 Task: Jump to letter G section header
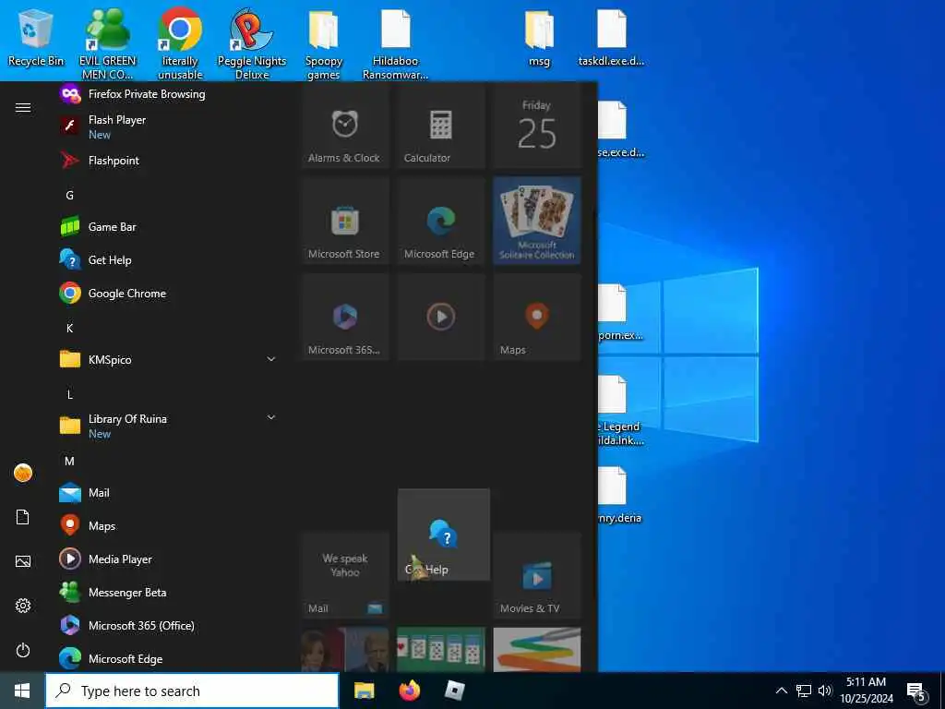point(70,196)
